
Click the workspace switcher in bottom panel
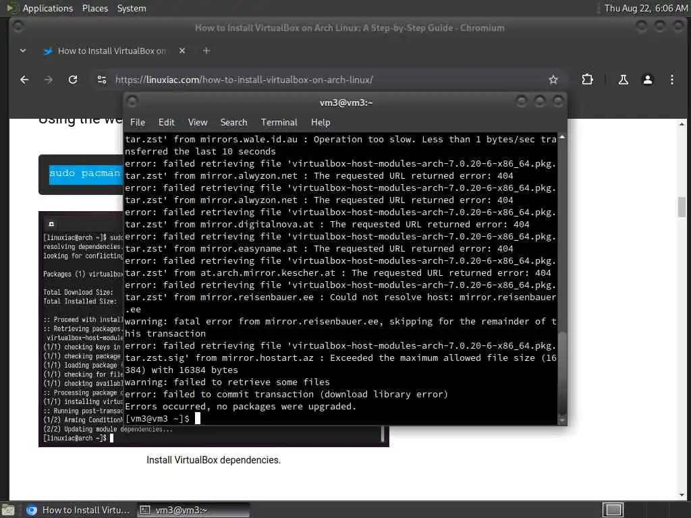(613, 510)
